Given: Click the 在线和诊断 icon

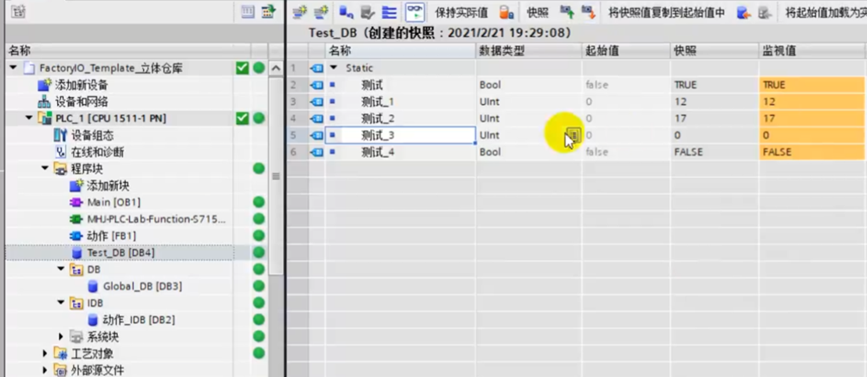Looking at the screenshot, I should (60, 152).
